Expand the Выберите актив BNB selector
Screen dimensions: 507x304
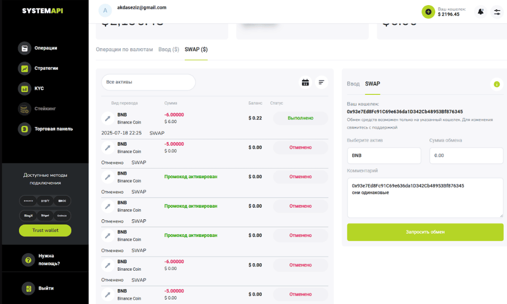coord(384,155)
